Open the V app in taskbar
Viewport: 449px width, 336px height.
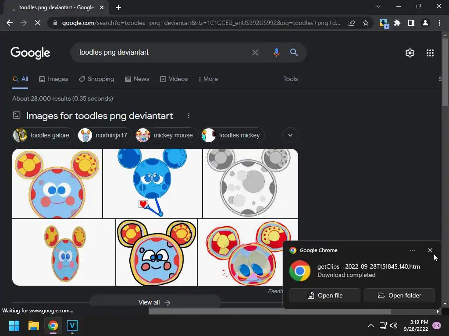click(72, 325)
